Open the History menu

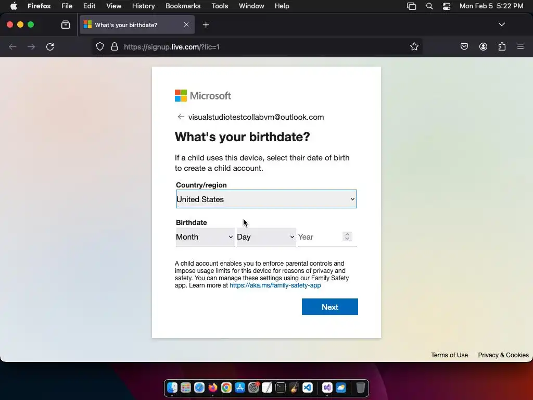click(x=144, y=6)
